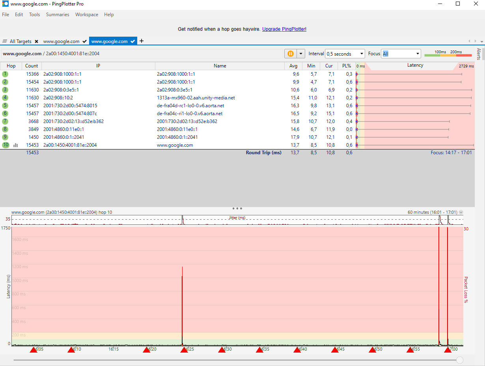The height and width of the screenshot is (366, 485).
Task: Click the PingPlotter app icon in title bar
Action: 5,4
